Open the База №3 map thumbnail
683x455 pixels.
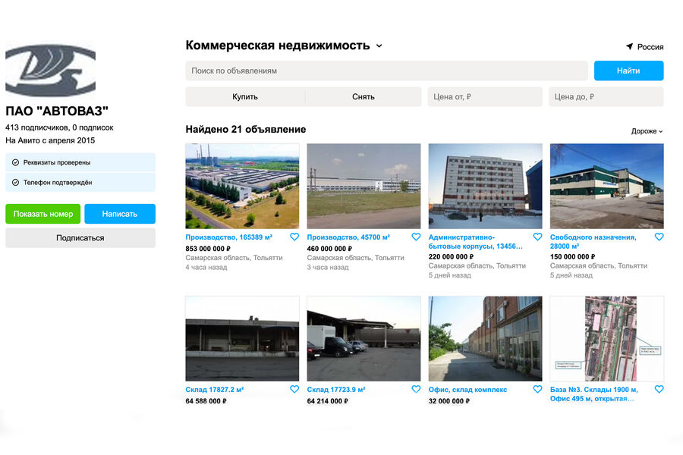coord(606,338)
